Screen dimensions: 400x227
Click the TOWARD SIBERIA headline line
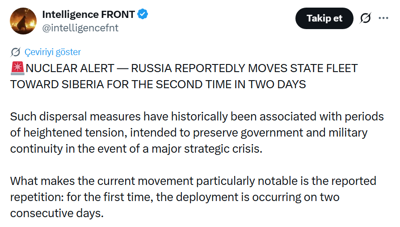tap(158, 85)
